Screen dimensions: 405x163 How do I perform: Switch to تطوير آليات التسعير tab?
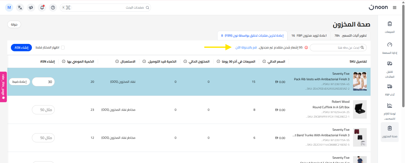click(350, 36)
